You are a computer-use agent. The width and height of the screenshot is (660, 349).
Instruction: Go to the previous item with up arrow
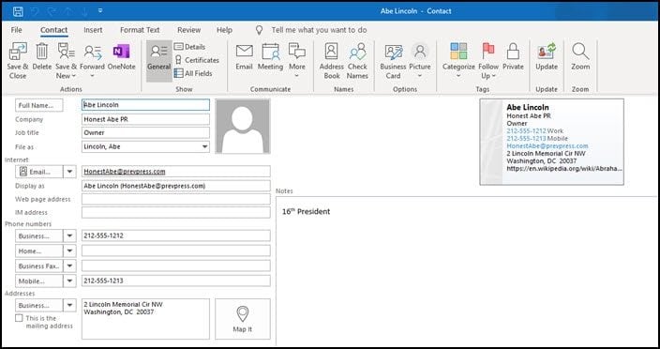(x=68, y=11)
